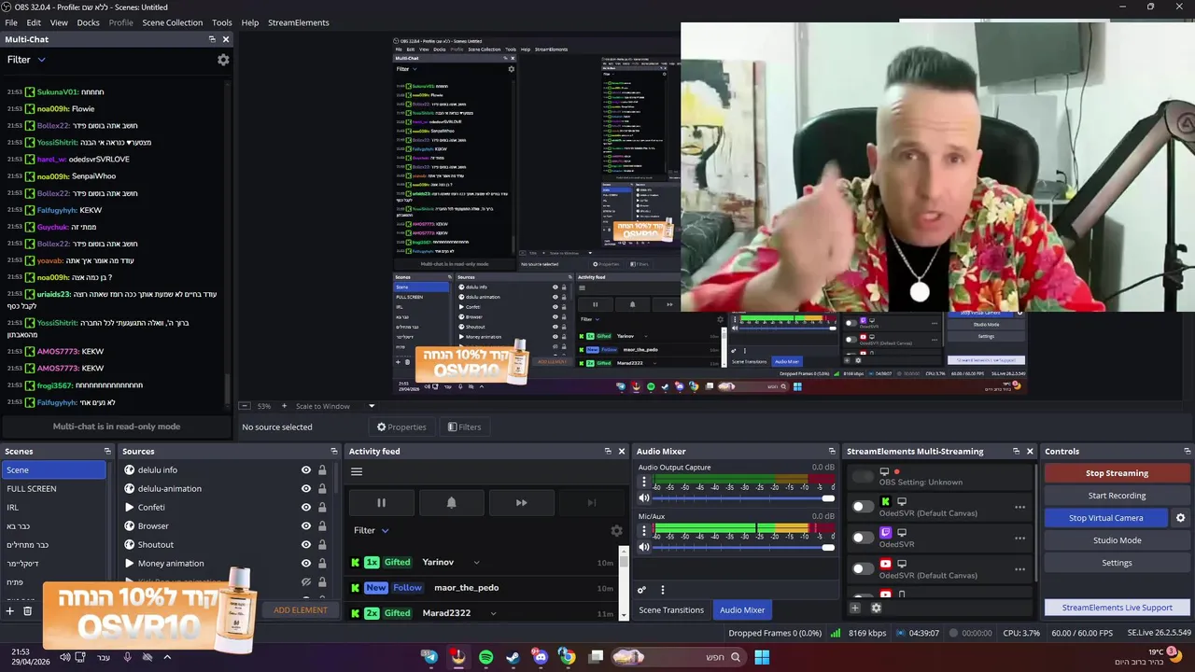1195x672 pixels.
Task: Unlock the Shoutout source
Action: [322, 545]
